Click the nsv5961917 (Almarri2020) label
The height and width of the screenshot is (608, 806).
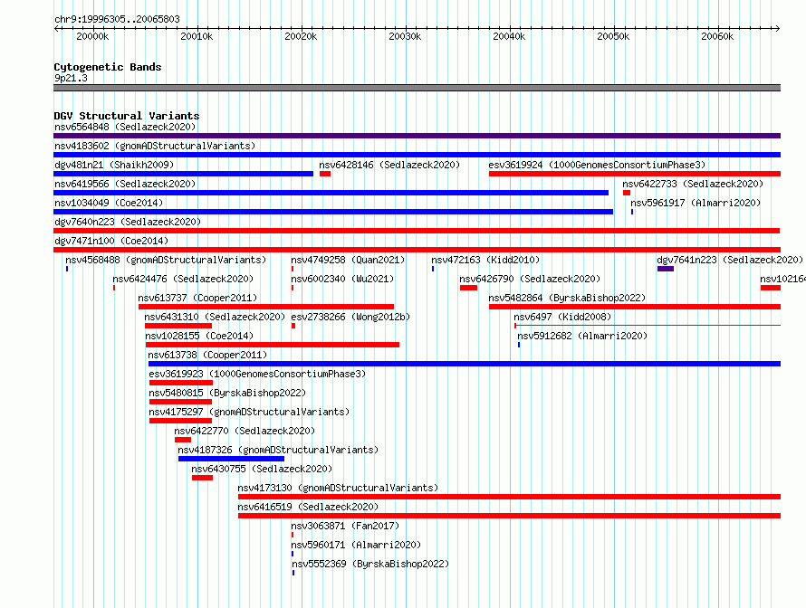[x=696, y=203]
